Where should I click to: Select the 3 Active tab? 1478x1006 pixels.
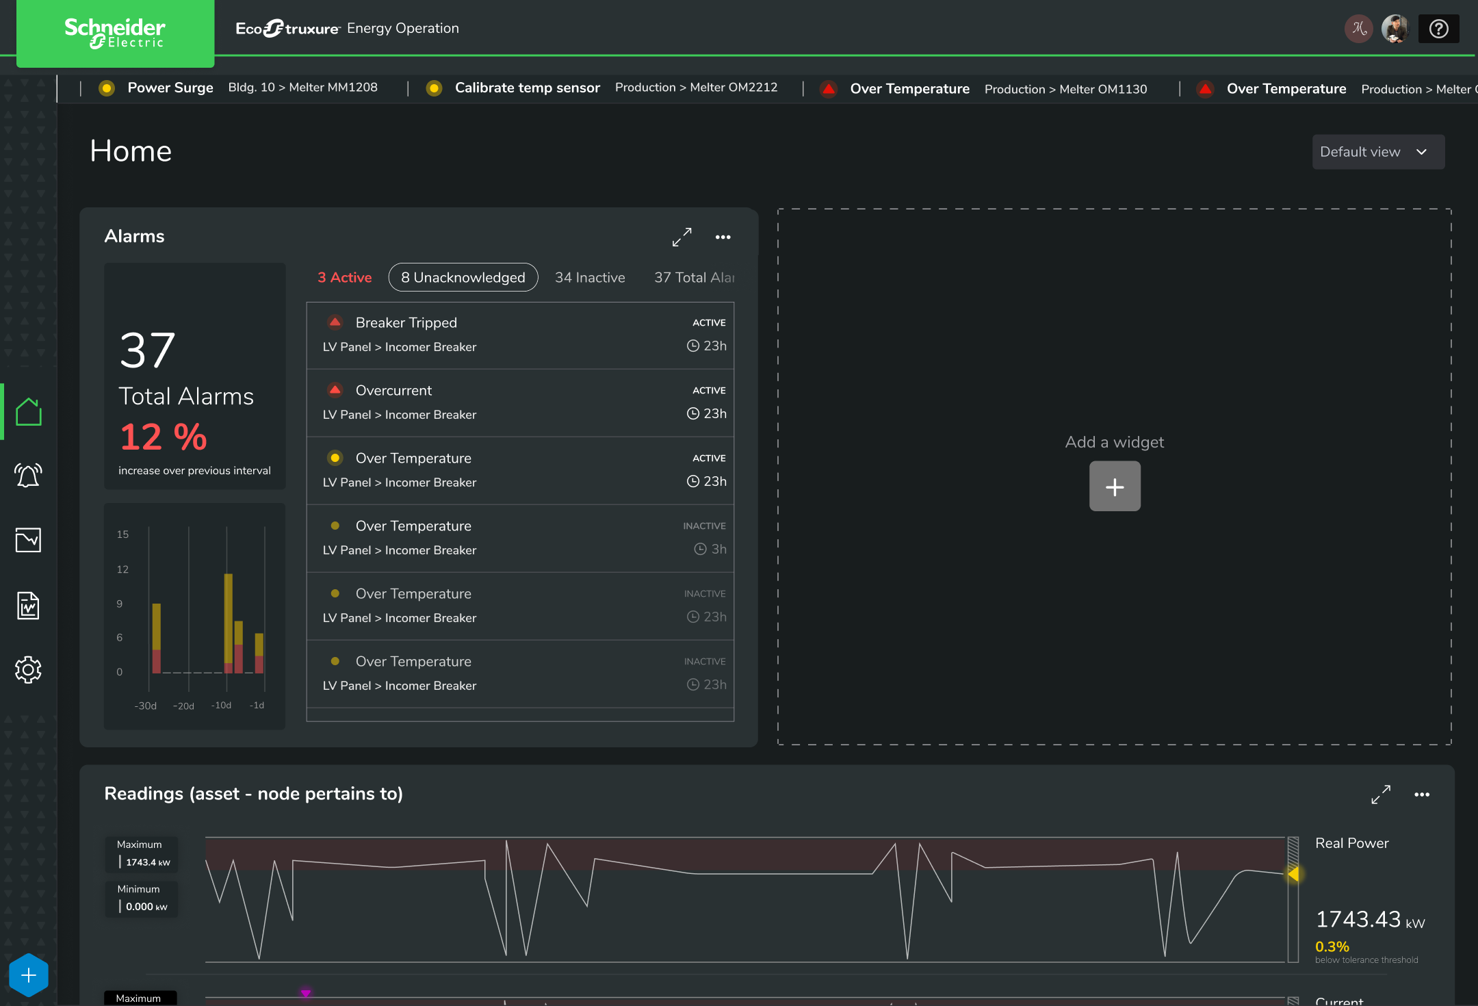(345, 277)
